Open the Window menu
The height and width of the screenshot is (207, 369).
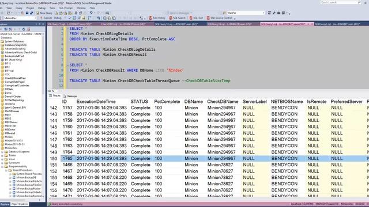[x=81, y=8]
